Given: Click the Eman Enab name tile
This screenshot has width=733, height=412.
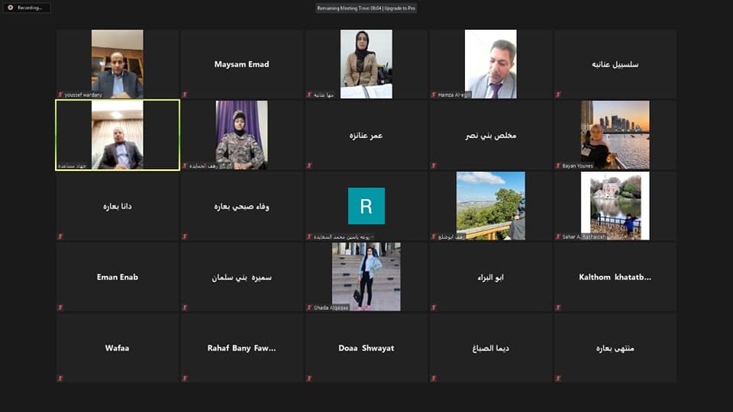Looking at the screenshot, I should pyautogui.click(x=118, y=277).
